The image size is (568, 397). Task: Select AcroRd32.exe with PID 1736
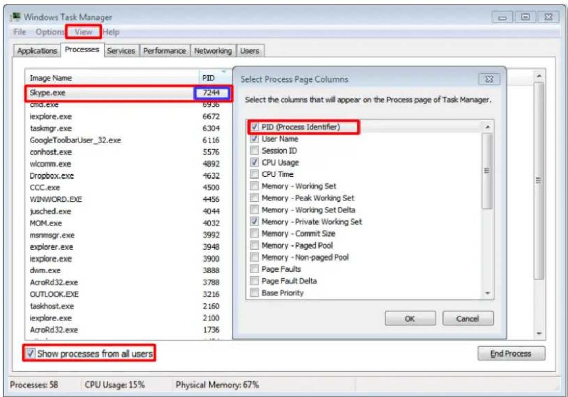129,330
